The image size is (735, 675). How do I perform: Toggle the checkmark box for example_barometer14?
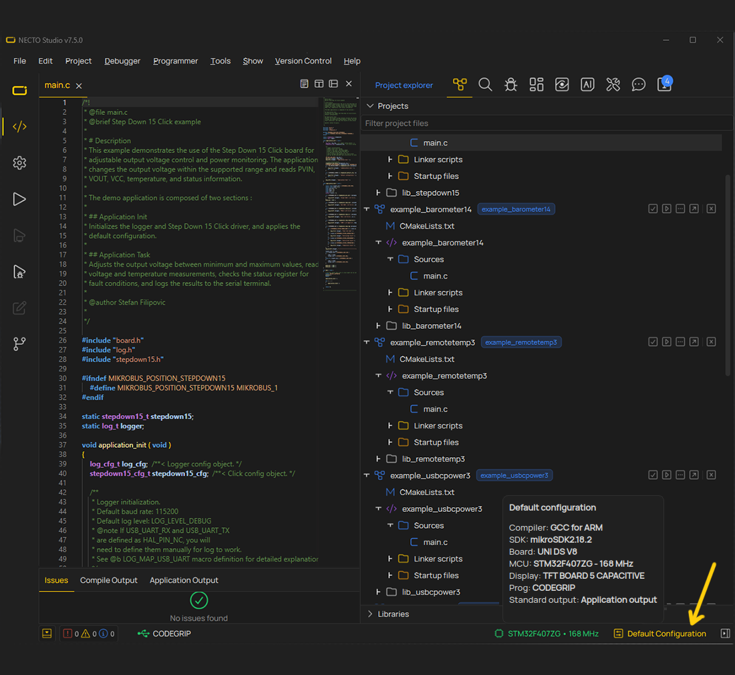(653, 209)
